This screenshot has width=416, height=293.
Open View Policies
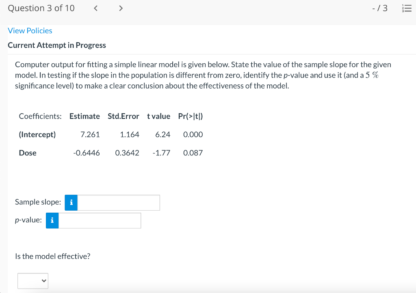(x=30, y=30)
